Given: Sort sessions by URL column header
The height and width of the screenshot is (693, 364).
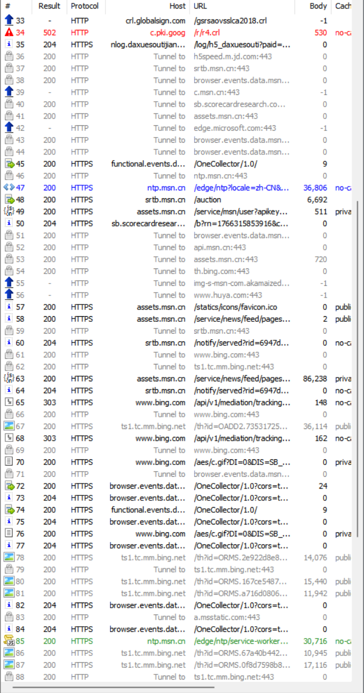Looking at the screenshot, I should (x=242, y=6).
